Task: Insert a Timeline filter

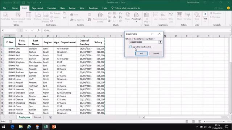Action: coord(187,16)
